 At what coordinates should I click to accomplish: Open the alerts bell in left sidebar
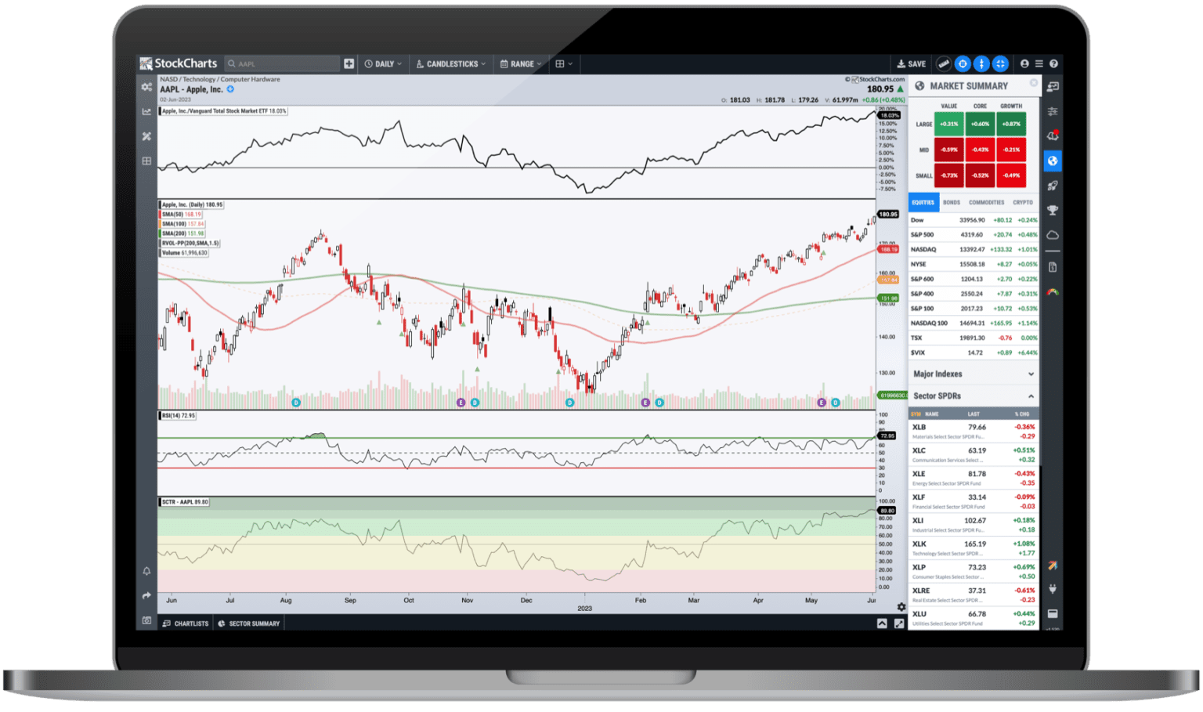pyautogui.click(x=146, y=571)
